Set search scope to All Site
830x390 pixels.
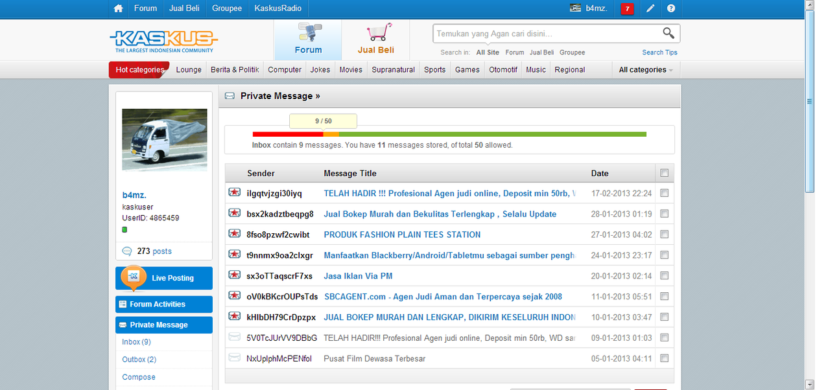pos(488,52)
